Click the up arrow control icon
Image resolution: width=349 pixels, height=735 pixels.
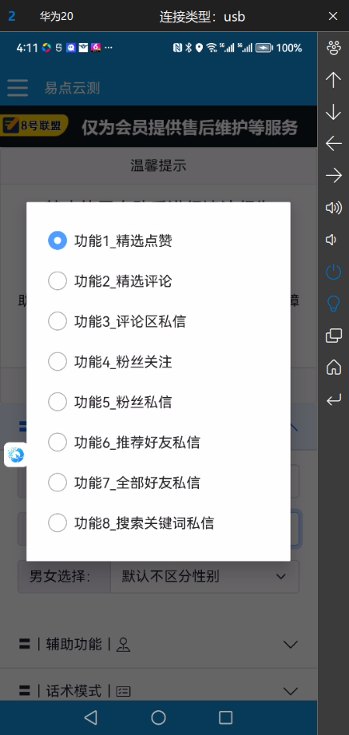334,80
